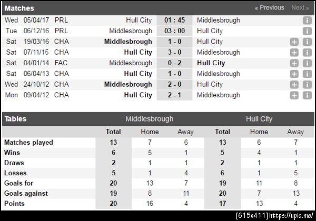Click info icon for 19/03/16 match
Viewport: 316px width, 221px height.
click(x=307, y=42)
